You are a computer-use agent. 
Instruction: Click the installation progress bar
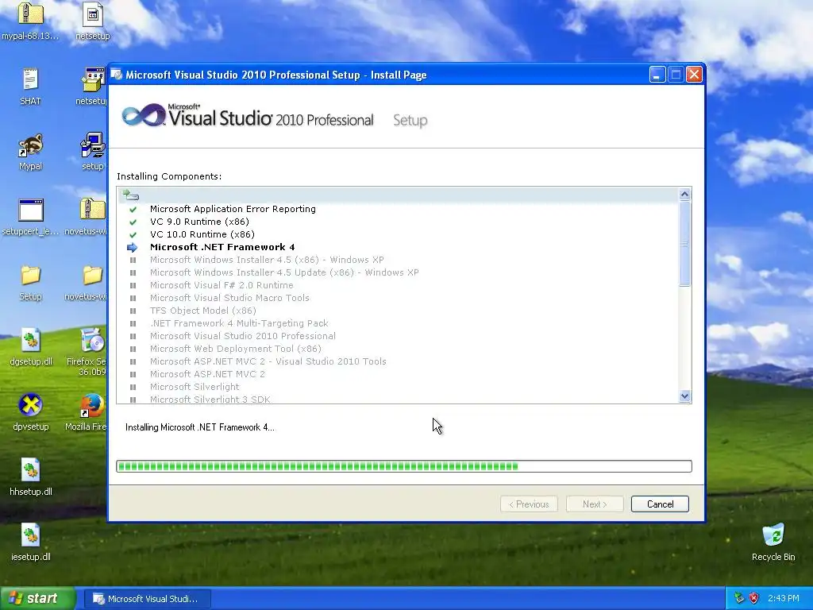404,466
